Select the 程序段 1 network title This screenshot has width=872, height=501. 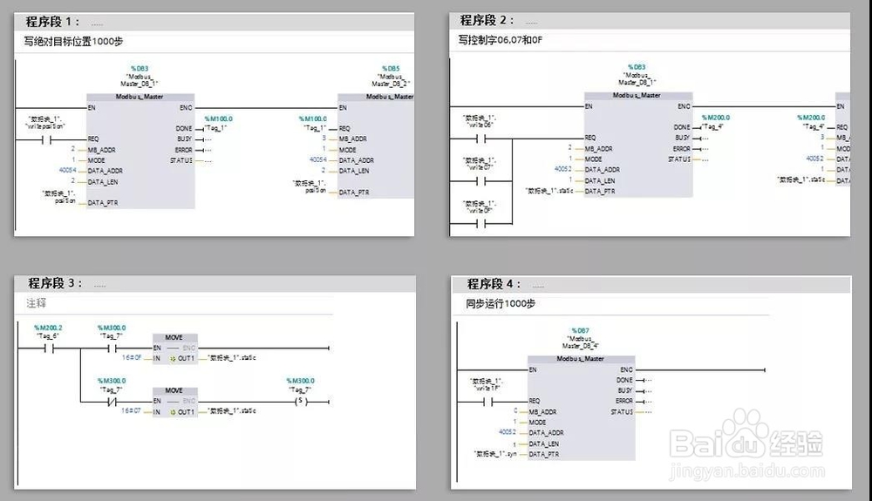[52, 22]
